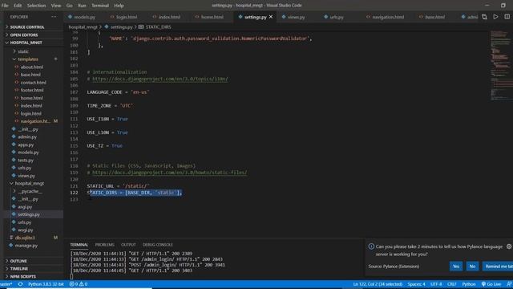Collapse the HOSPITAL_MNGT project section

point(26,43)
